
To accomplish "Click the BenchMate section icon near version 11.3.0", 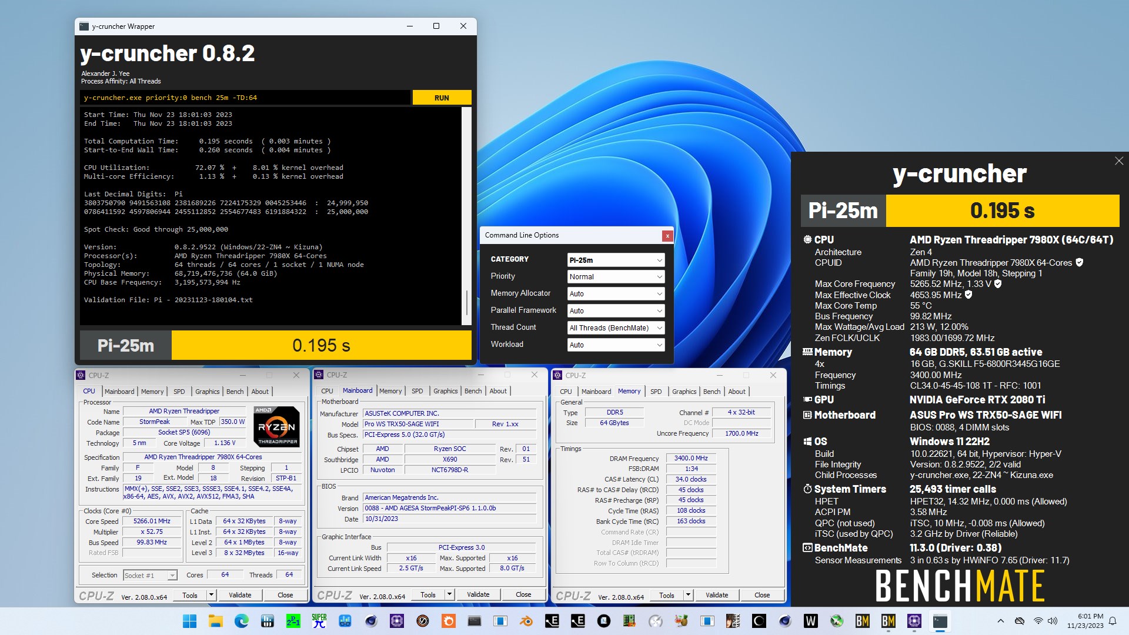I will [x=808, y=548].
